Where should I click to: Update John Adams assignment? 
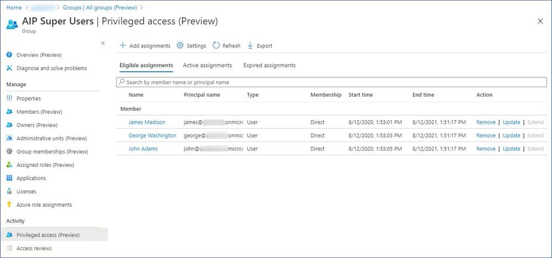[511, 149]
